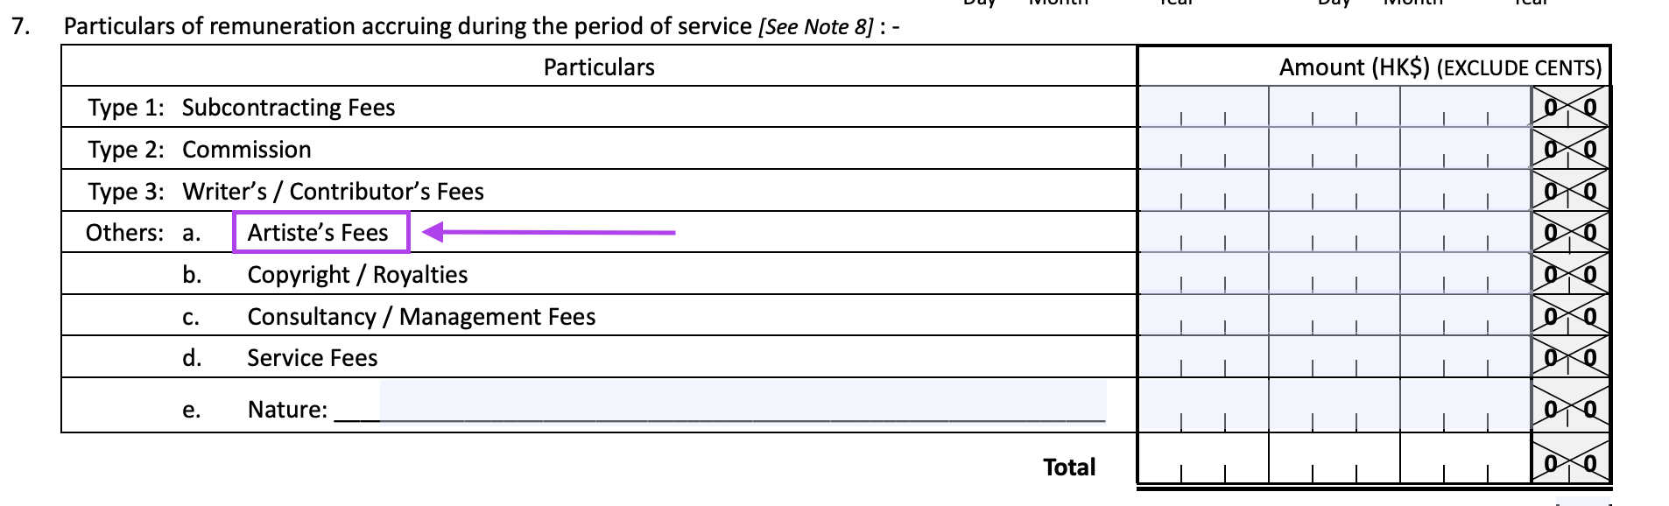Focus the Artiste's Fees amount field
The width and height of the screenshot is (1669, 506).
[x=1334, y=232]
